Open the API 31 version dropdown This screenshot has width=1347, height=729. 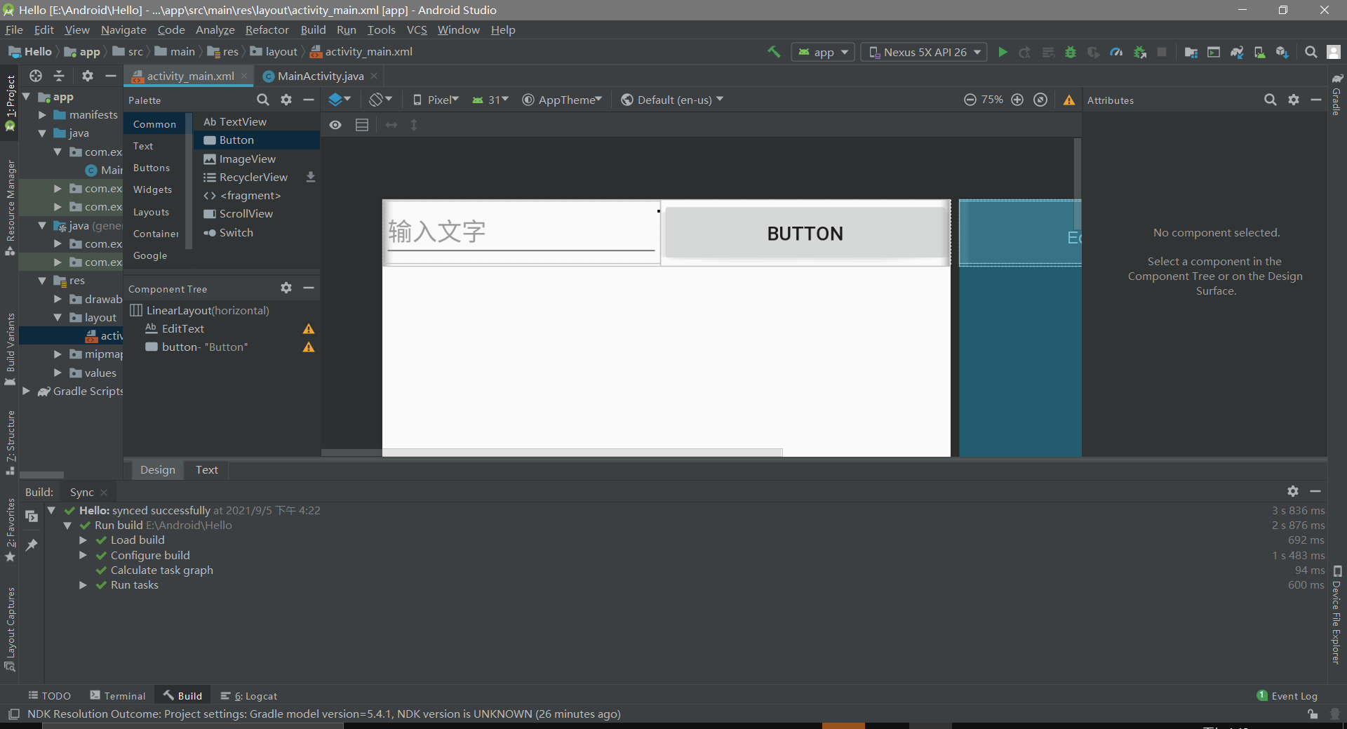click(x=490, y=100)
